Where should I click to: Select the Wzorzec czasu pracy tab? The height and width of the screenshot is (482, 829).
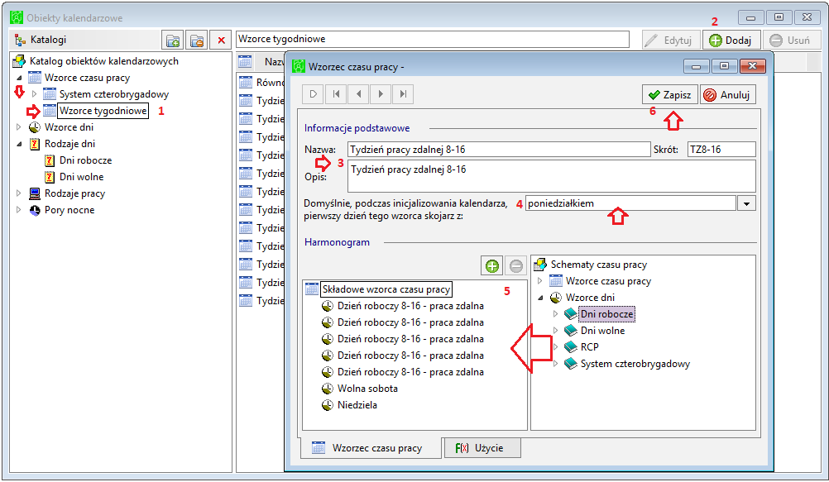[371, 448]
